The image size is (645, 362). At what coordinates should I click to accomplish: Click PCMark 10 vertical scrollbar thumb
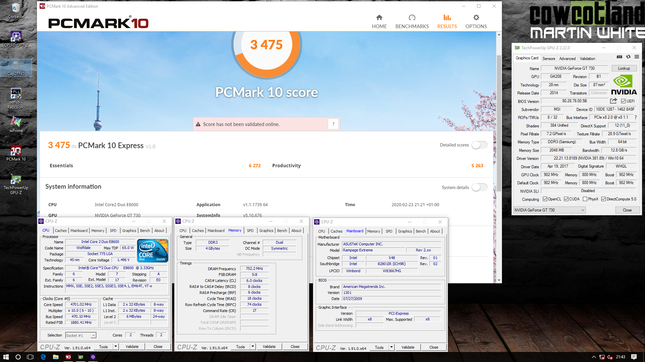[499, 124]
